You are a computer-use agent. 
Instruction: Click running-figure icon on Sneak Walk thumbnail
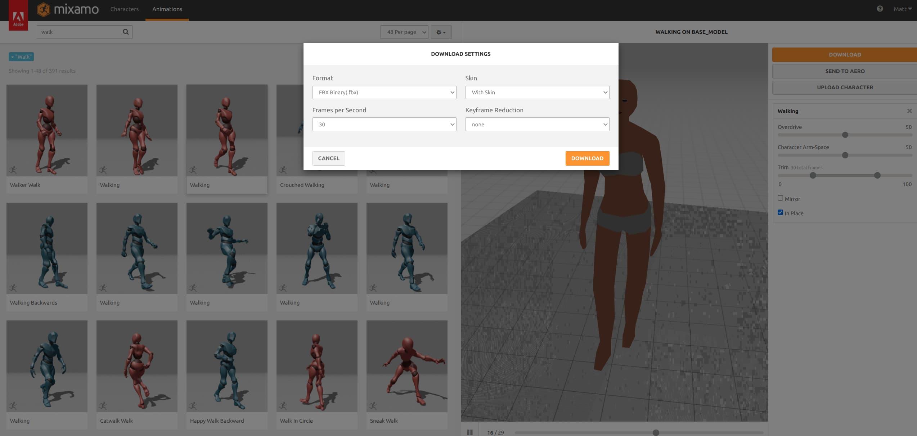click(373, 406)
